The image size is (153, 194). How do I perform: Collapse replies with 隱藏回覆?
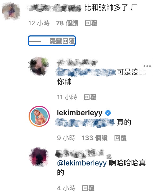[x=52, y=41]
